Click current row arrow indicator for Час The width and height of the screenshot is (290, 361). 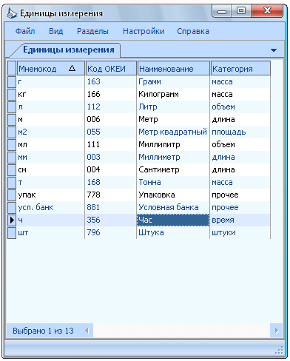pyautogui.click(x=12, y=220)
